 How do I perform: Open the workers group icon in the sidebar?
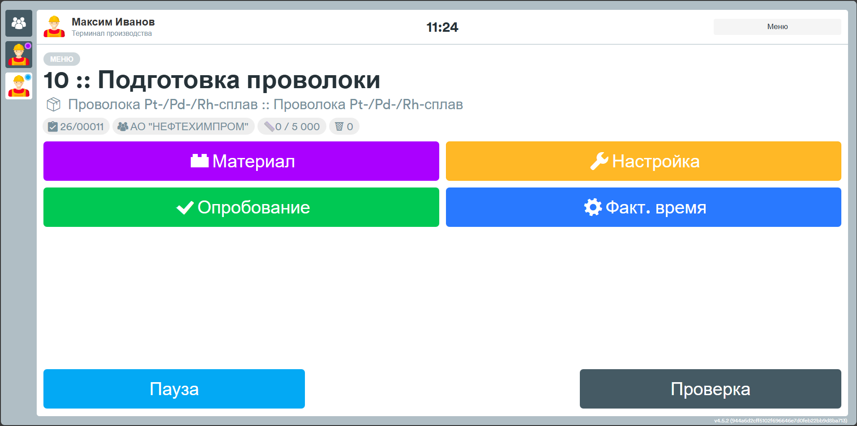coord(19,23)
